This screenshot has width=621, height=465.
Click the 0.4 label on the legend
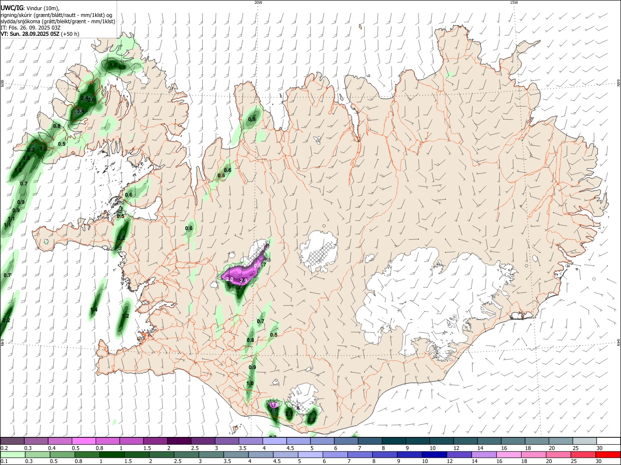(x=52, y=448)
